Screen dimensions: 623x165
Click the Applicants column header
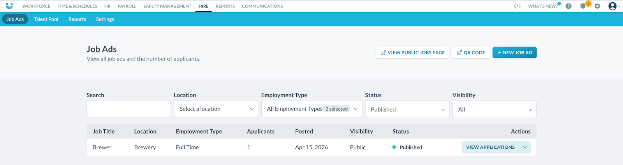260,131
